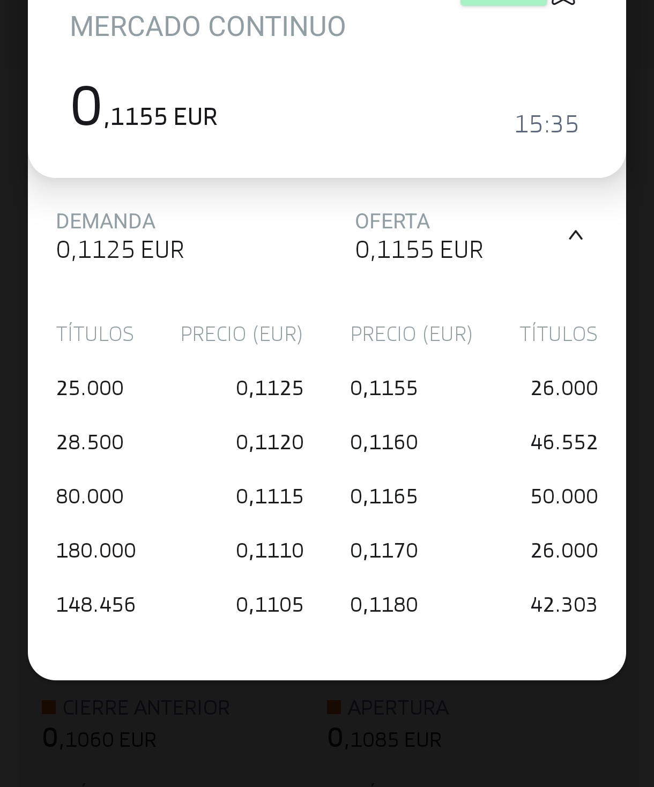Viewport: 654px width, 787px height.
Task: Tap the MERCADO CONTINUO heading
Action: pyautogui.click(x=207, y=26)
